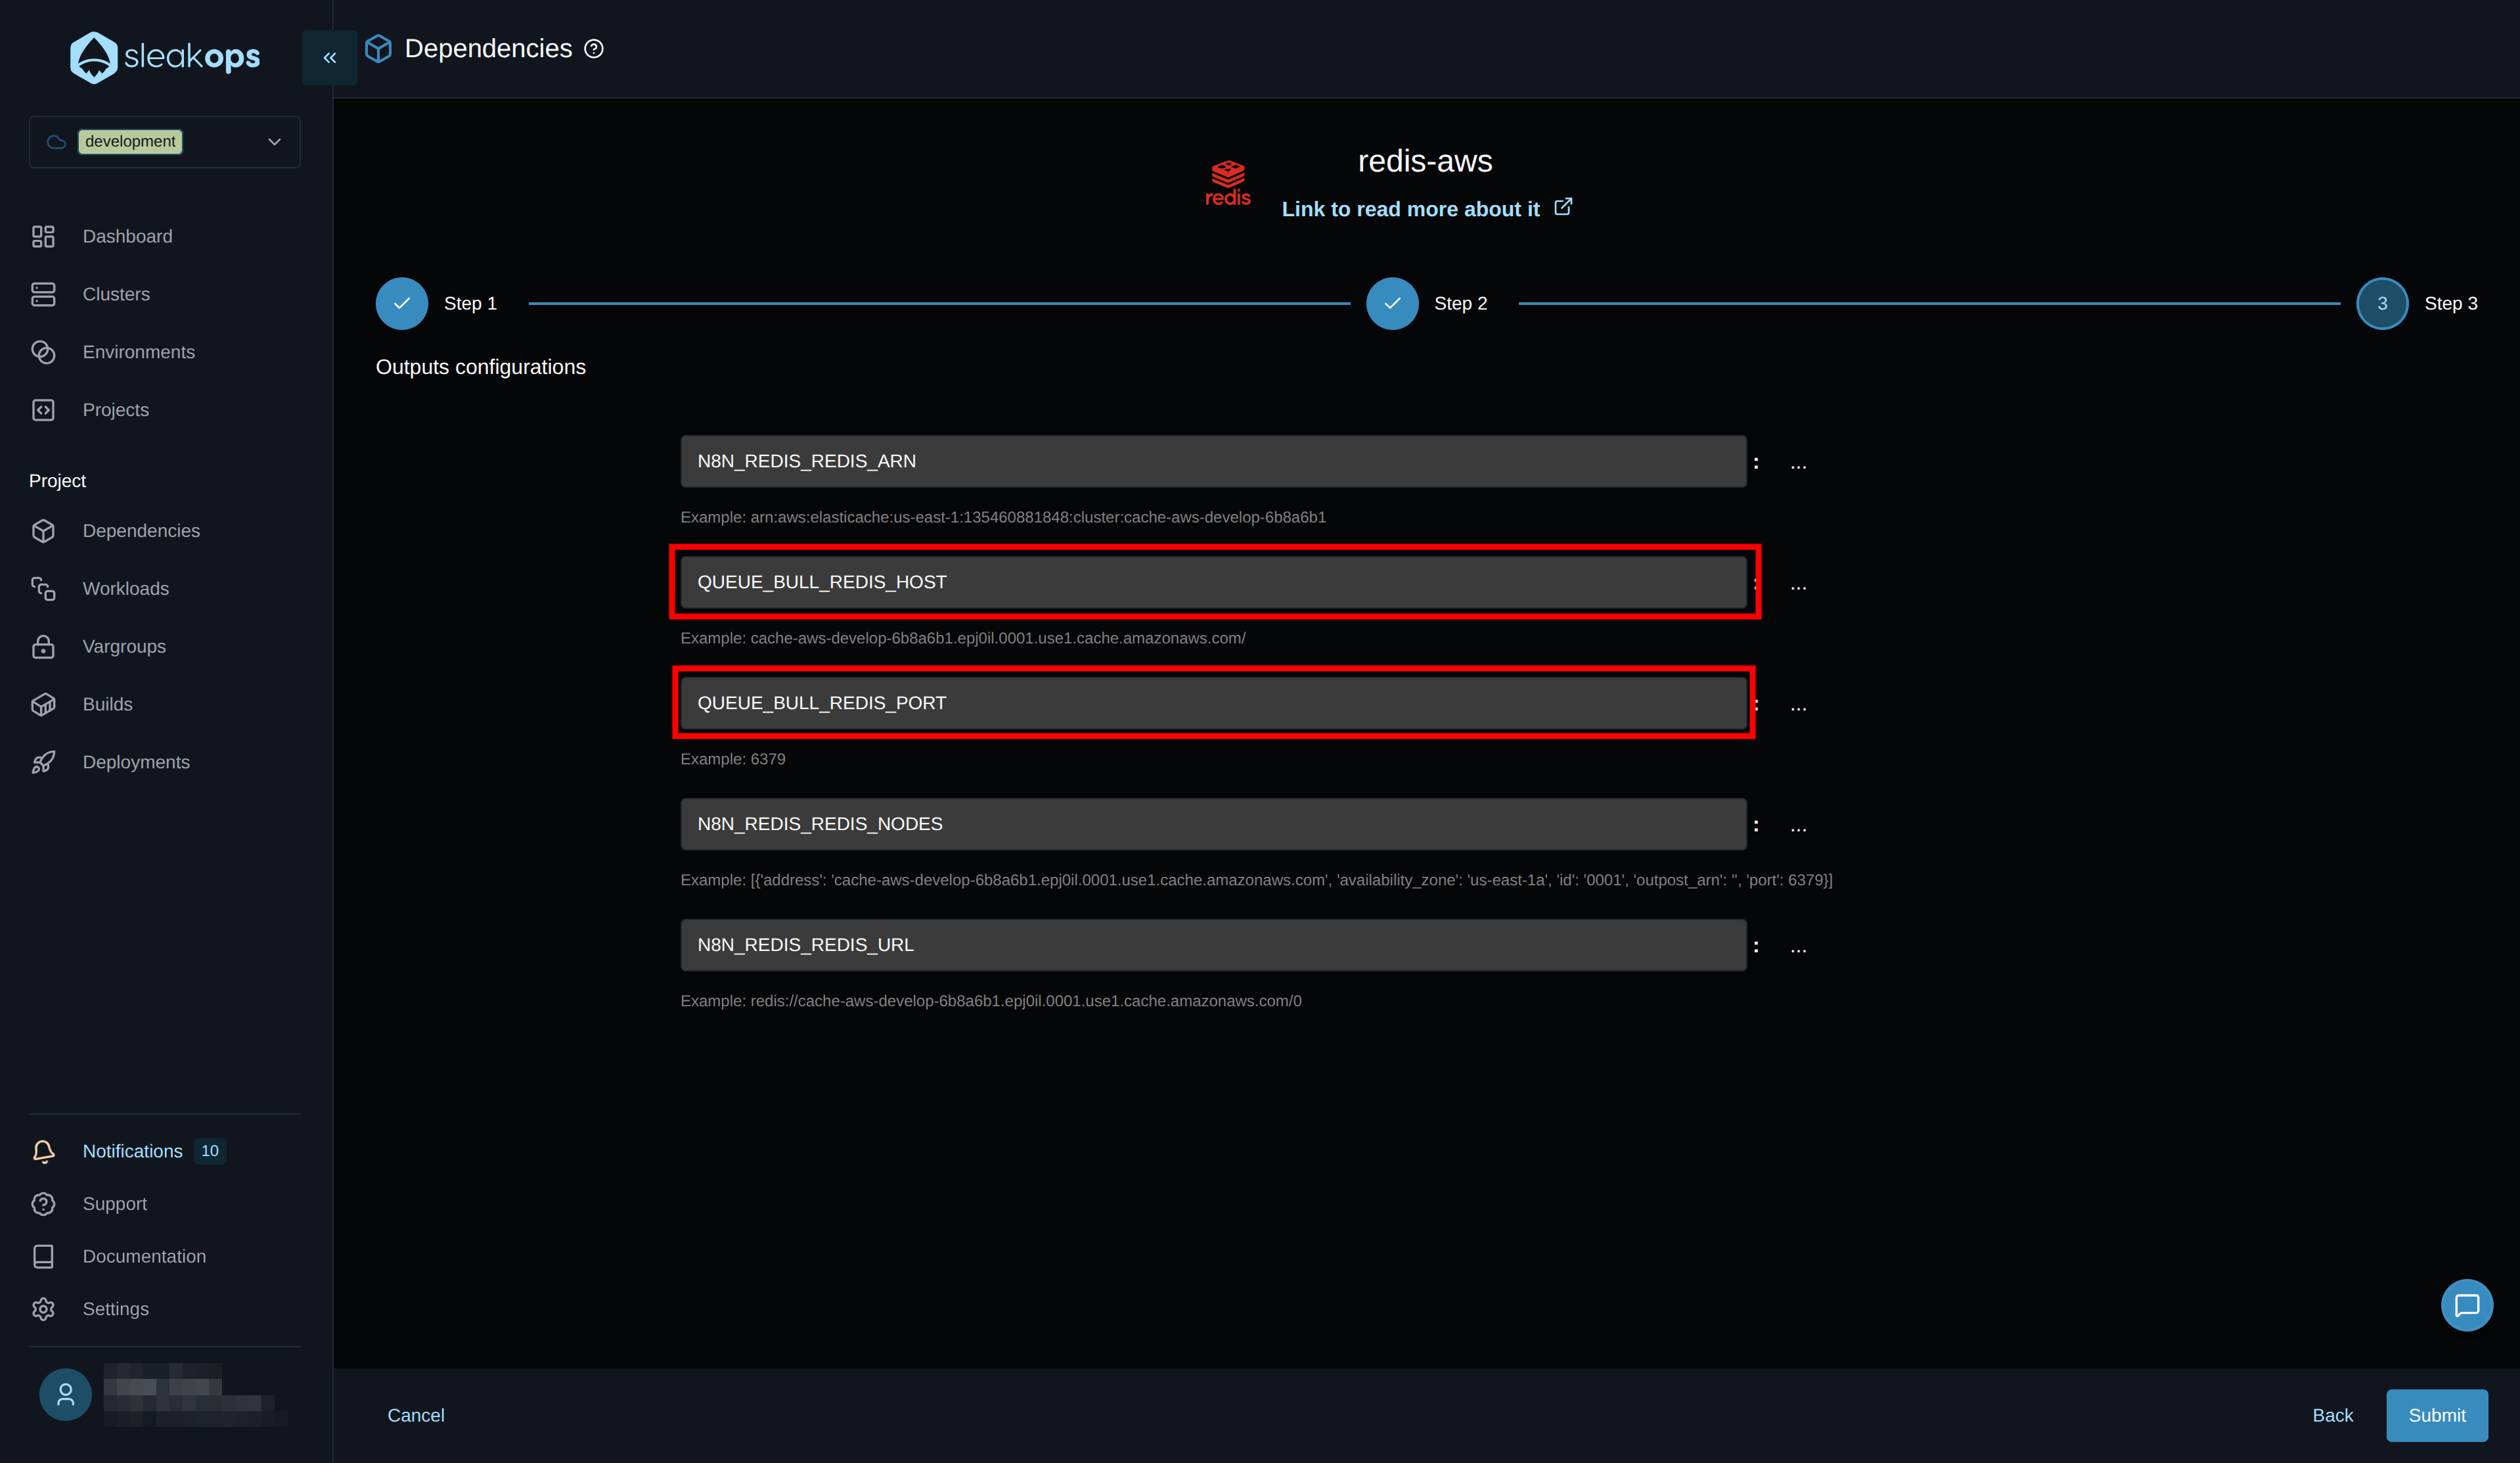Viewport: 2520px width, 1463px height.
Task: Select the Clusters sidebar icon
Action: tap(44, 293)
